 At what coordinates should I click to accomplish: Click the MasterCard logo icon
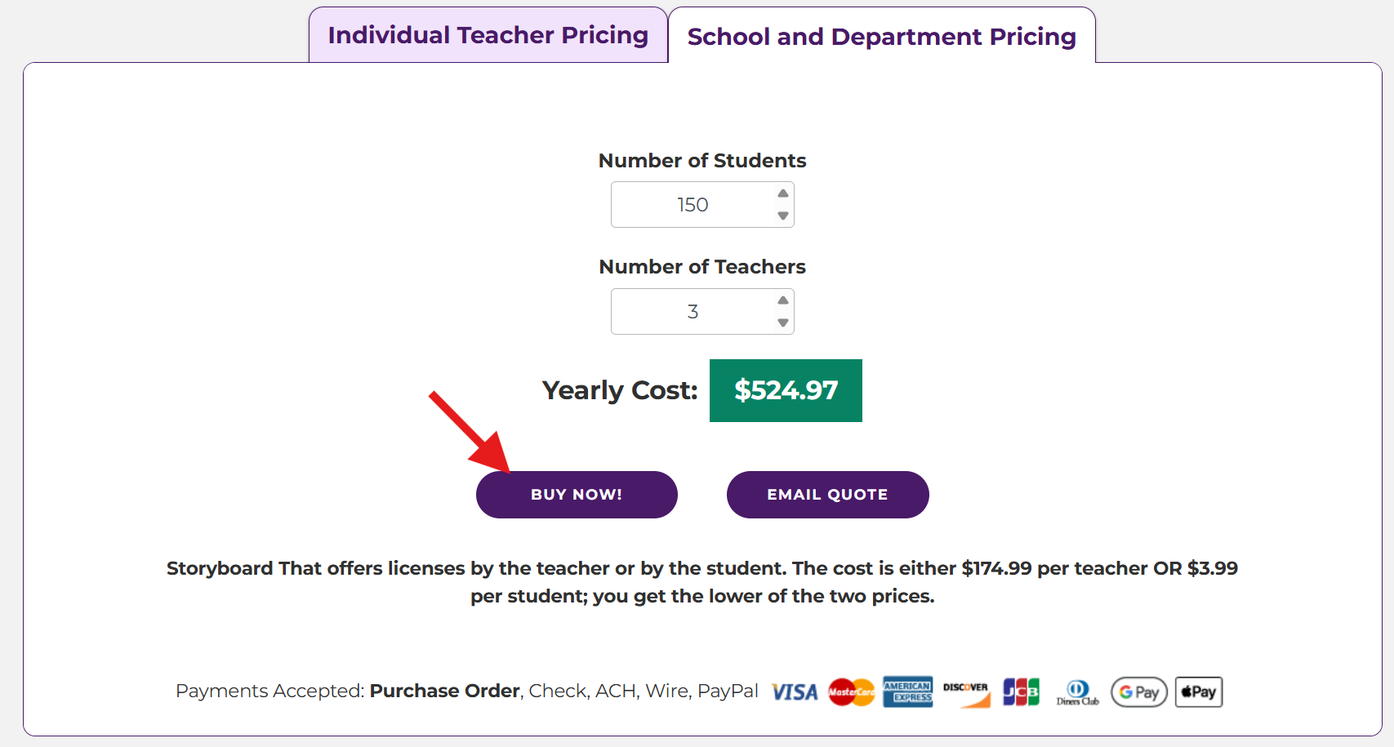pyautogui.click(x=851, y=692)
